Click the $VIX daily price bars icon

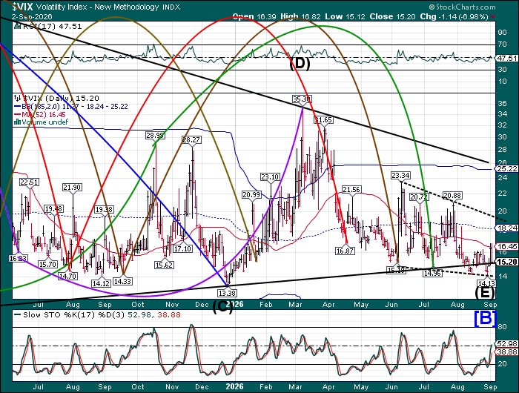17,99
